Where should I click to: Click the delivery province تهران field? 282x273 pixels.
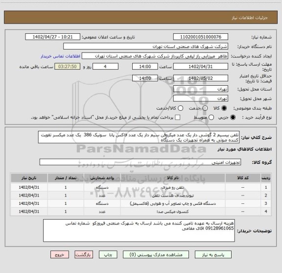201,89
